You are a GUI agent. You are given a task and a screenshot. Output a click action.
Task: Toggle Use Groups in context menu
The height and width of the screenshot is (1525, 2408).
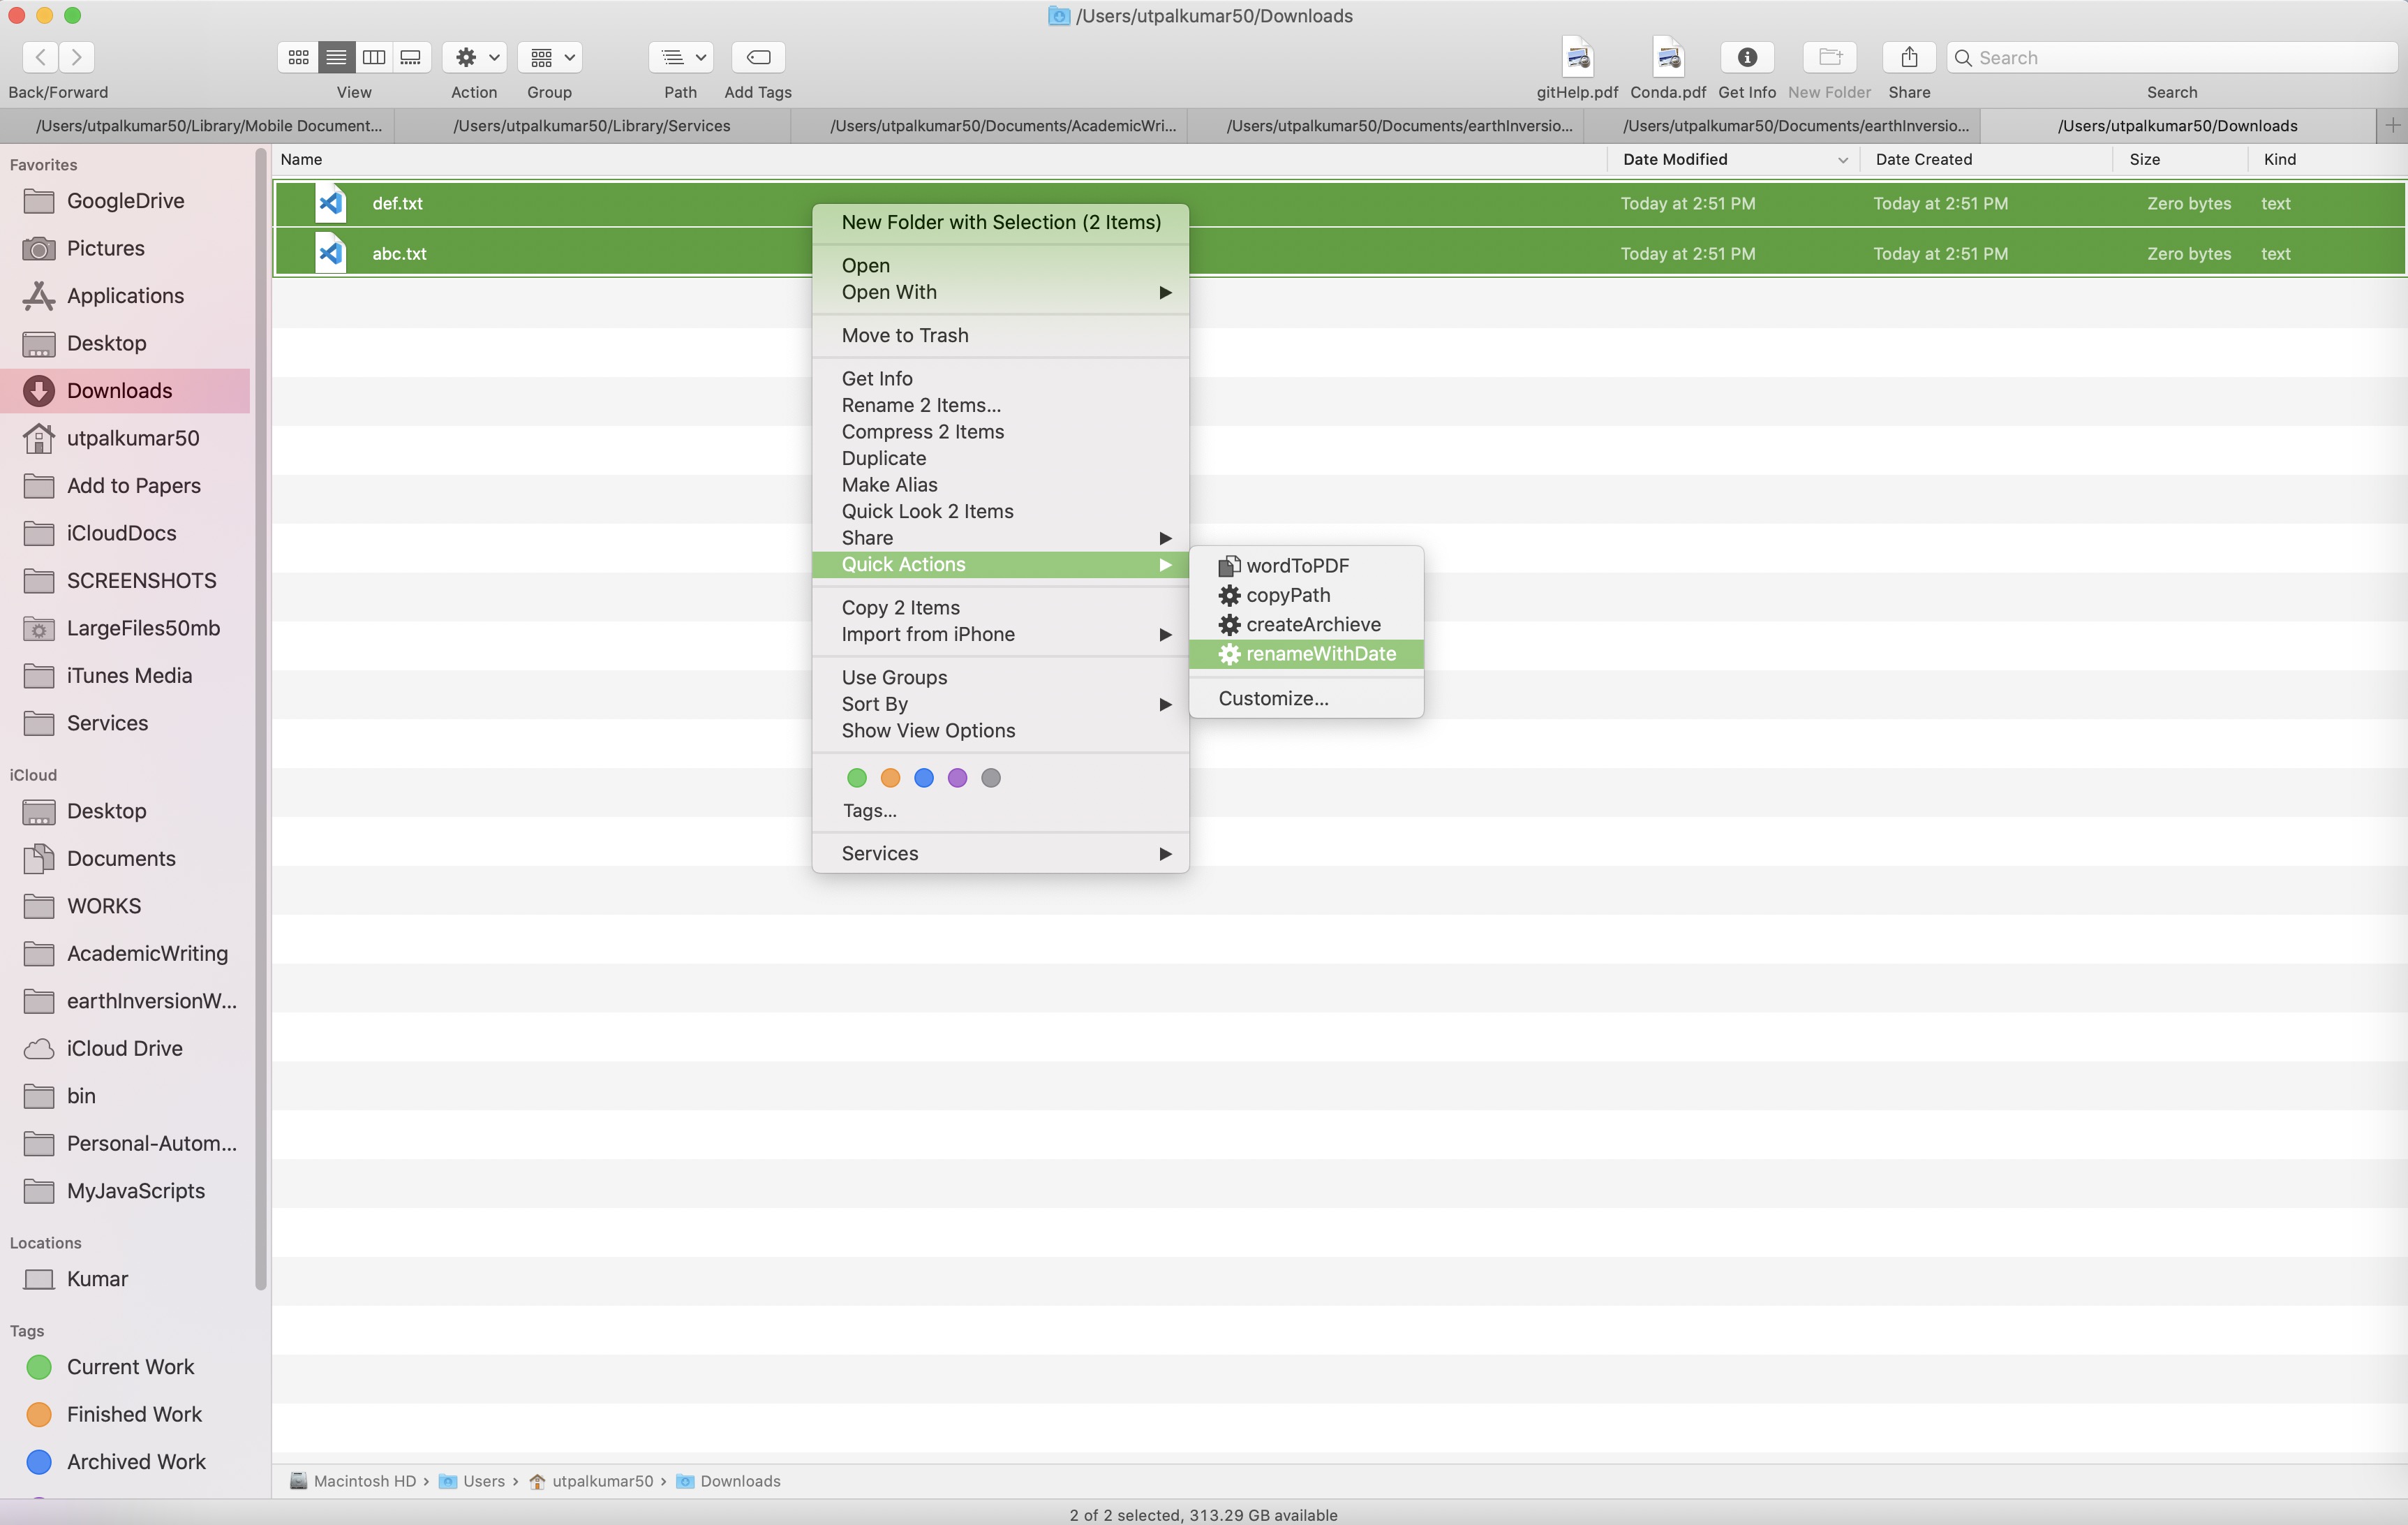coord(894,677)
